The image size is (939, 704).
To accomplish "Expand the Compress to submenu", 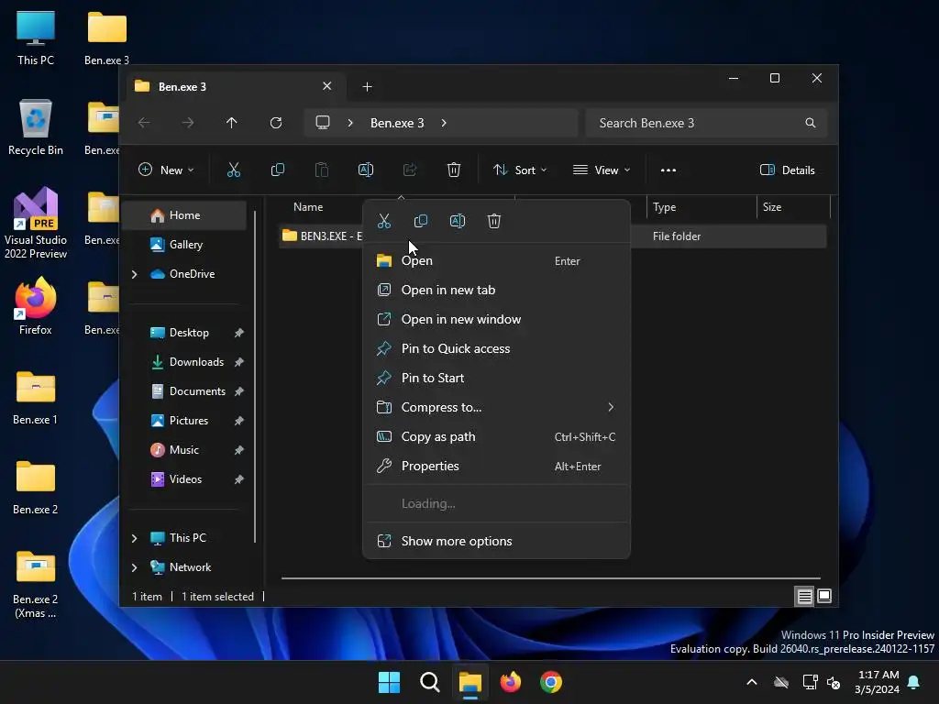I will pos(611,407).
